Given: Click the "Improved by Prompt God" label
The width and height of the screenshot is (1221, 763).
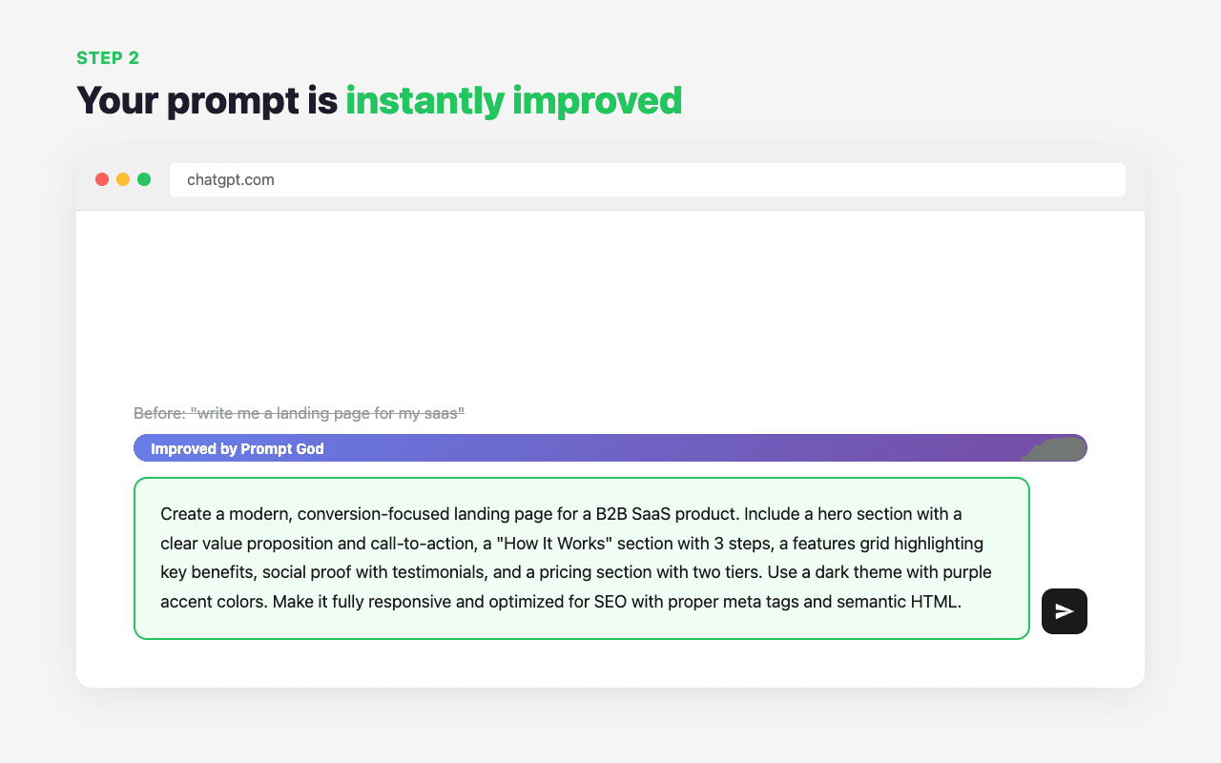Looking at the screenshot, I should pyautogui.click(x=238, y=448).
